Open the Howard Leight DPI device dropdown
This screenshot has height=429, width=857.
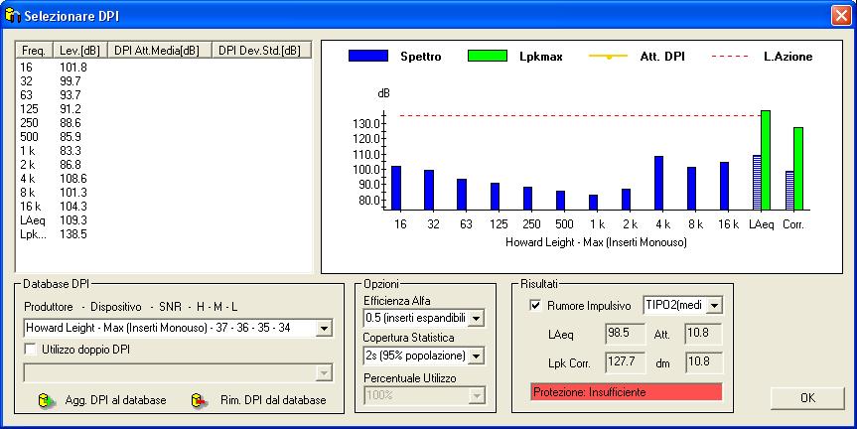(324, 328)
